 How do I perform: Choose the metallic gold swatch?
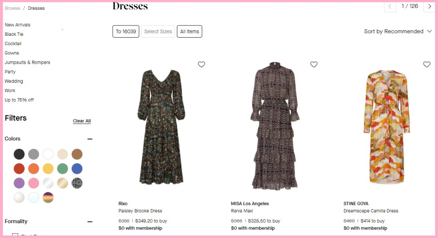pyautogui.click(x=62, y=183)
